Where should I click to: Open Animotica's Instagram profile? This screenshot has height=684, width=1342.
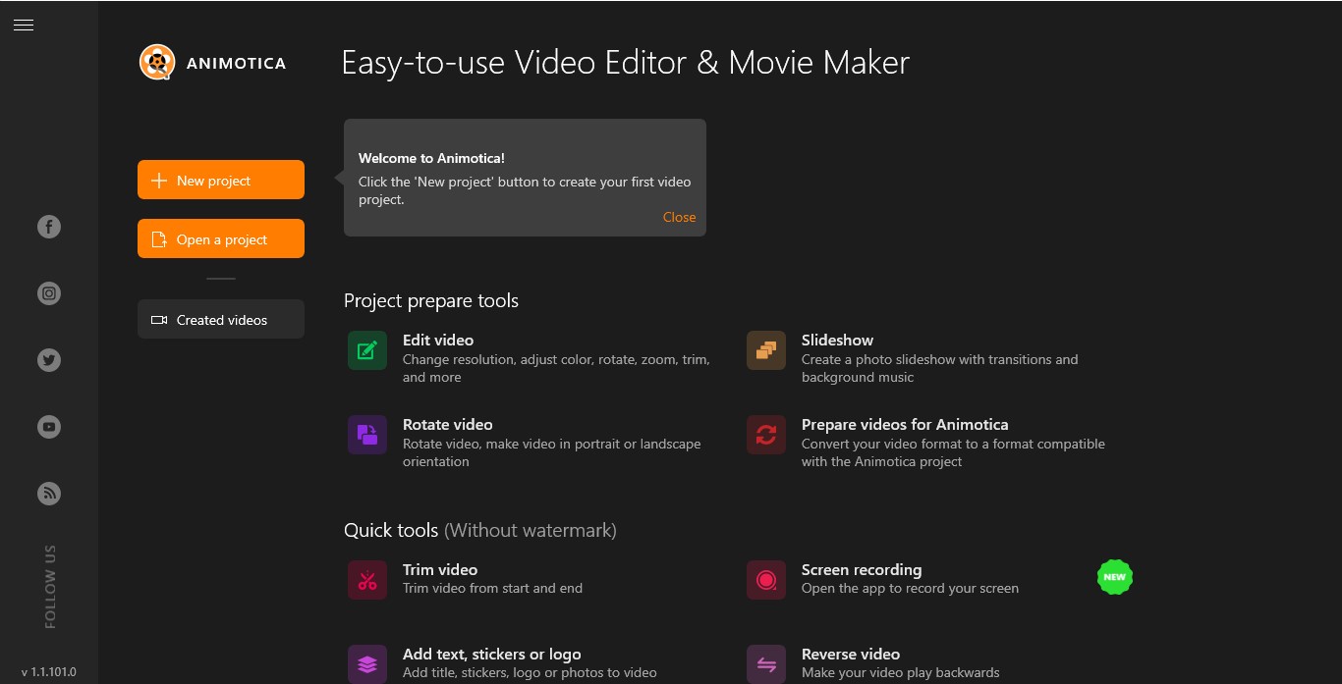[x=48, y=292]
